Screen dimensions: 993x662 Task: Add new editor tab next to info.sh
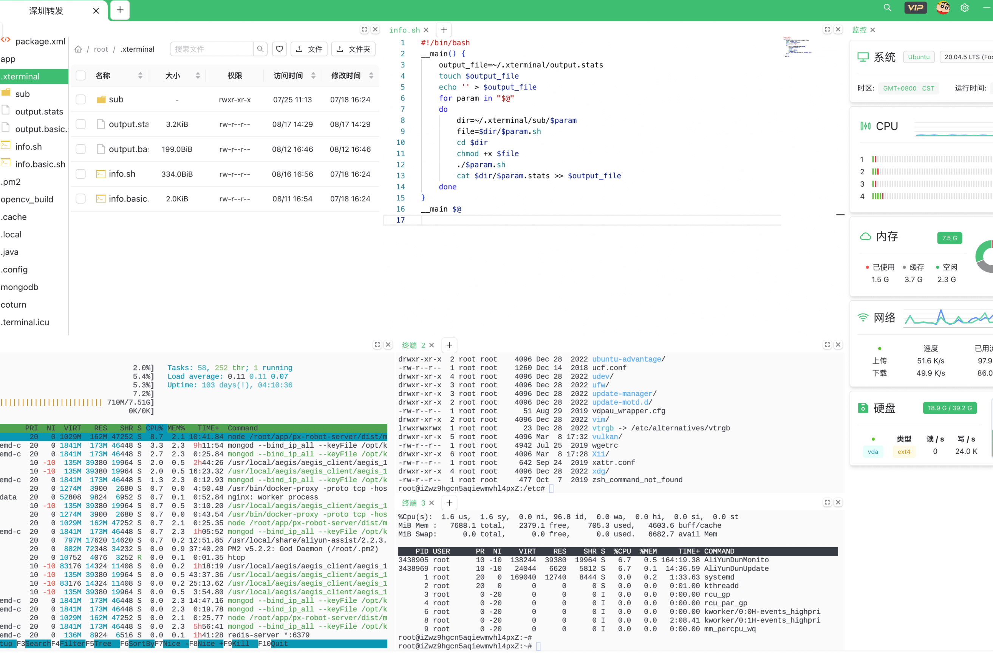(444, 30)
